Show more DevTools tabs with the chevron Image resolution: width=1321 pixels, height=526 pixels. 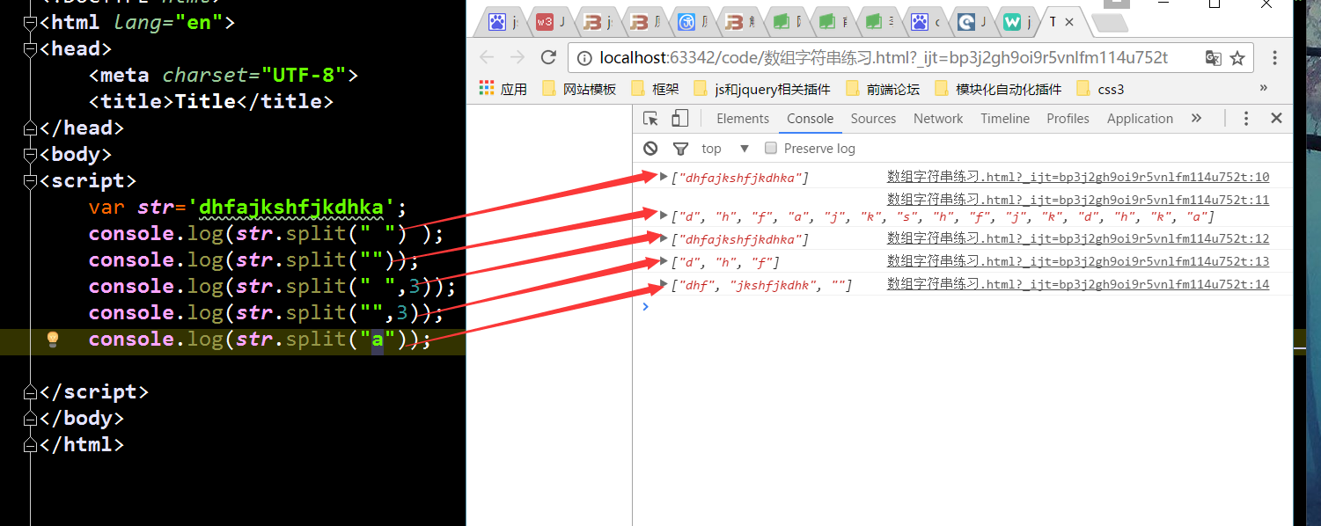[x=1196, y=119]
